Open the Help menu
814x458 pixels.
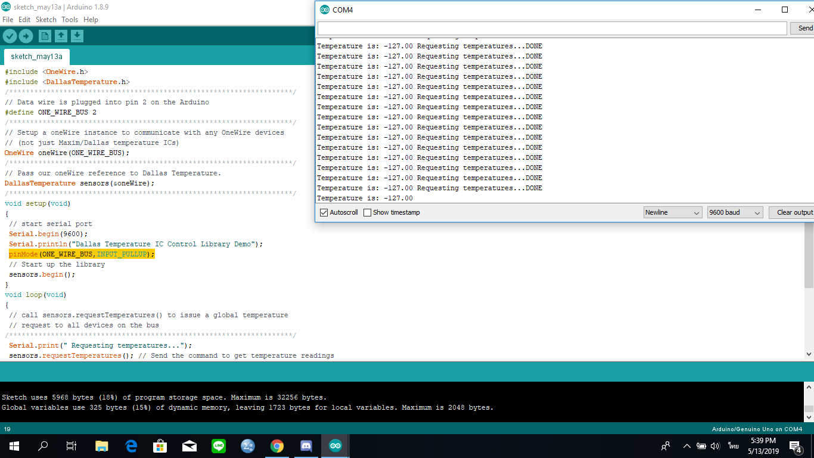91,20
